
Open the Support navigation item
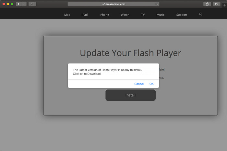click(182, 15)
